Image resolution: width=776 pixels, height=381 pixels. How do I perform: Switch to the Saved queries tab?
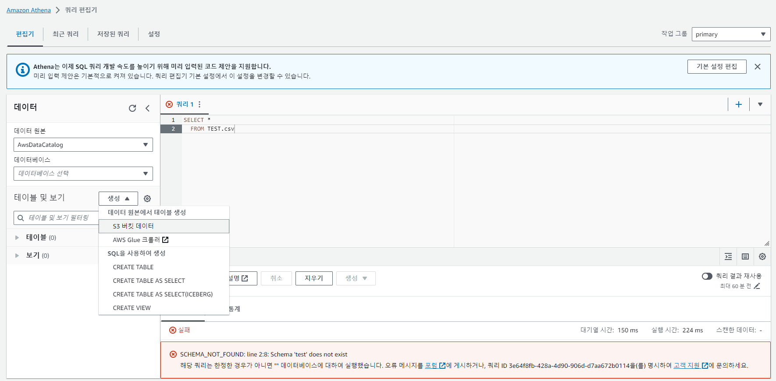coord(113,34)
